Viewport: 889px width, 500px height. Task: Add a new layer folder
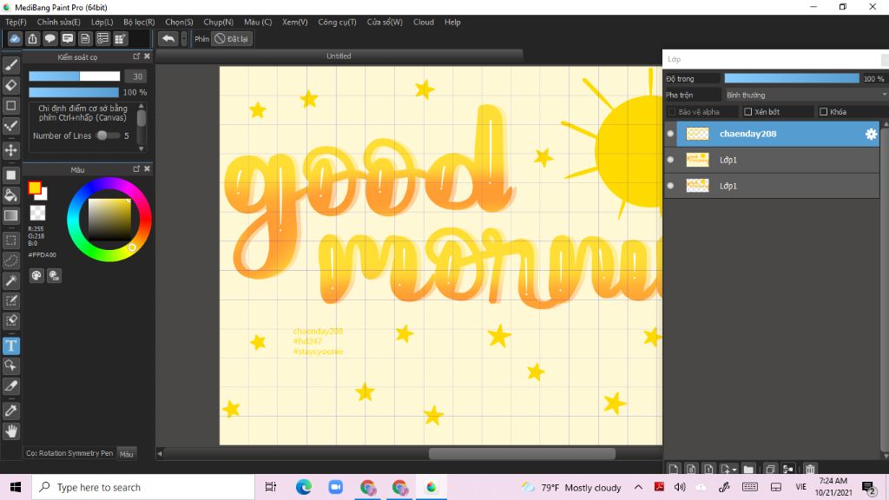point(748,469)
